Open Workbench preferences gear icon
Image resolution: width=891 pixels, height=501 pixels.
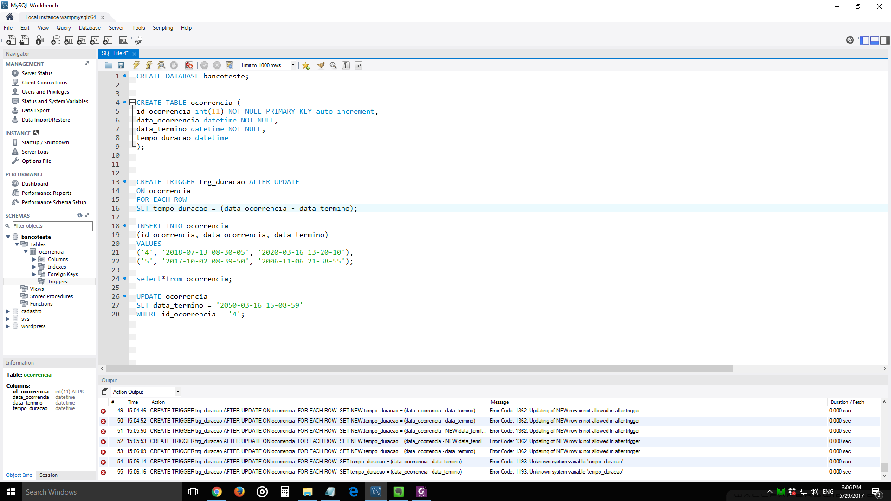coord(850,40)
